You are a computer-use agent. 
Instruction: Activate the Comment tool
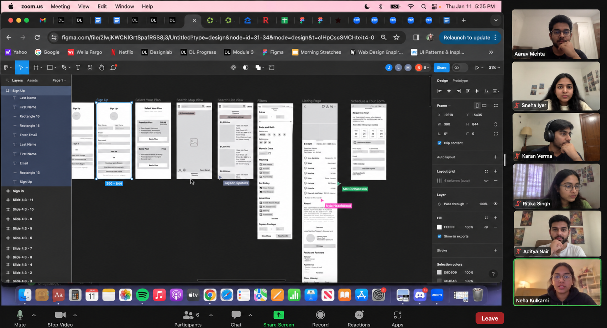pyautogui.click(x=114, y=67)
